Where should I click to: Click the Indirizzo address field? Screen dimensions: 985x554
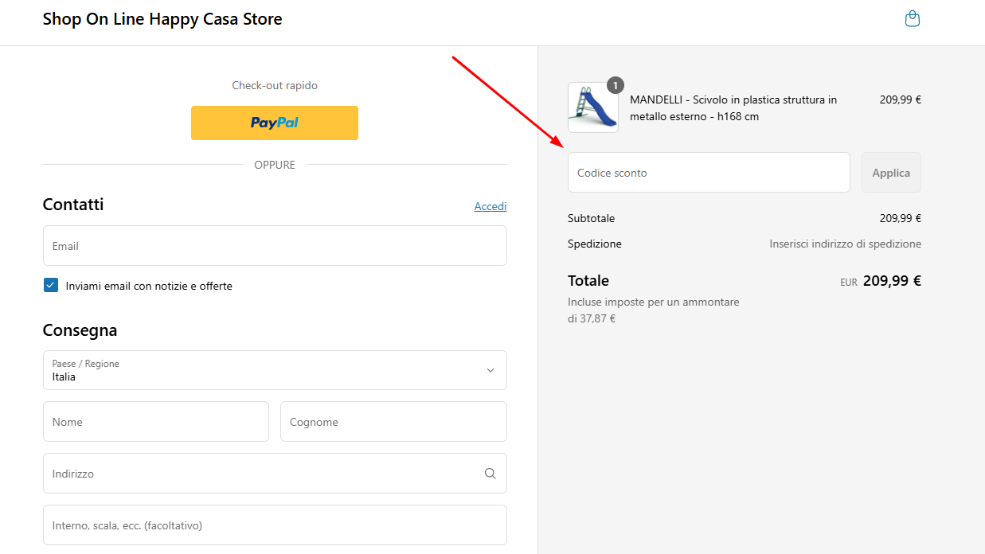[x=263, y=474]
